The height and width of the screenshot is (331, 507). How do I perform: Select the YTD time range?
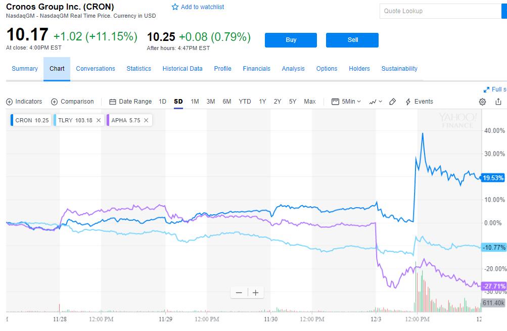[245, 102]
